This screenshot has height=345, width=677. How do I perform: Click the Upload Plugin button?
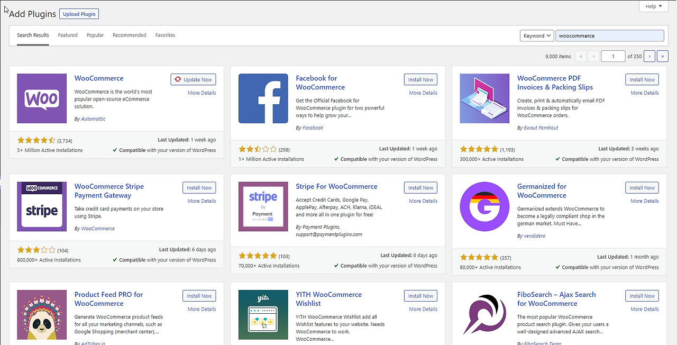[x=79, y=14]
